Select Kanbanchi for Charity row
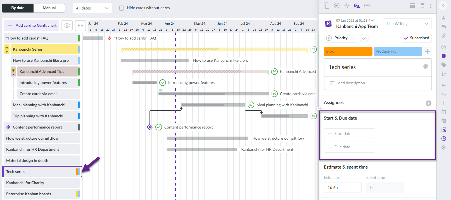The height and width of the screenshot is (200, 451). click(42, 183)
